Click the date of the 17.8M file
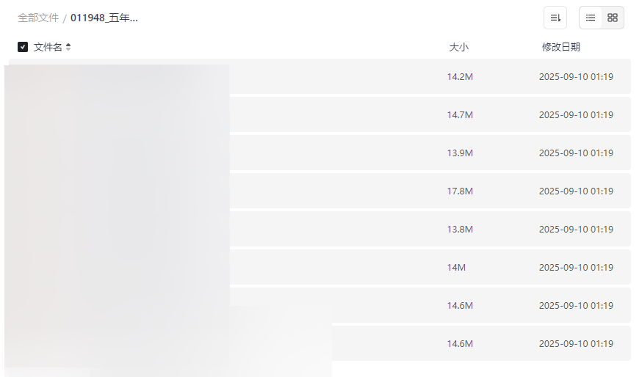The image size is (642, 377). pyautogui.click(x=576, y=191)
